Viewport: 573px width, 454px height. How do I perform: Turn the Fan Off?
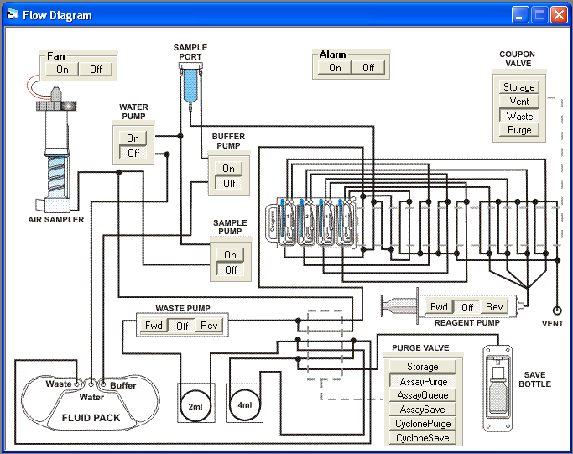click(96, 69)
